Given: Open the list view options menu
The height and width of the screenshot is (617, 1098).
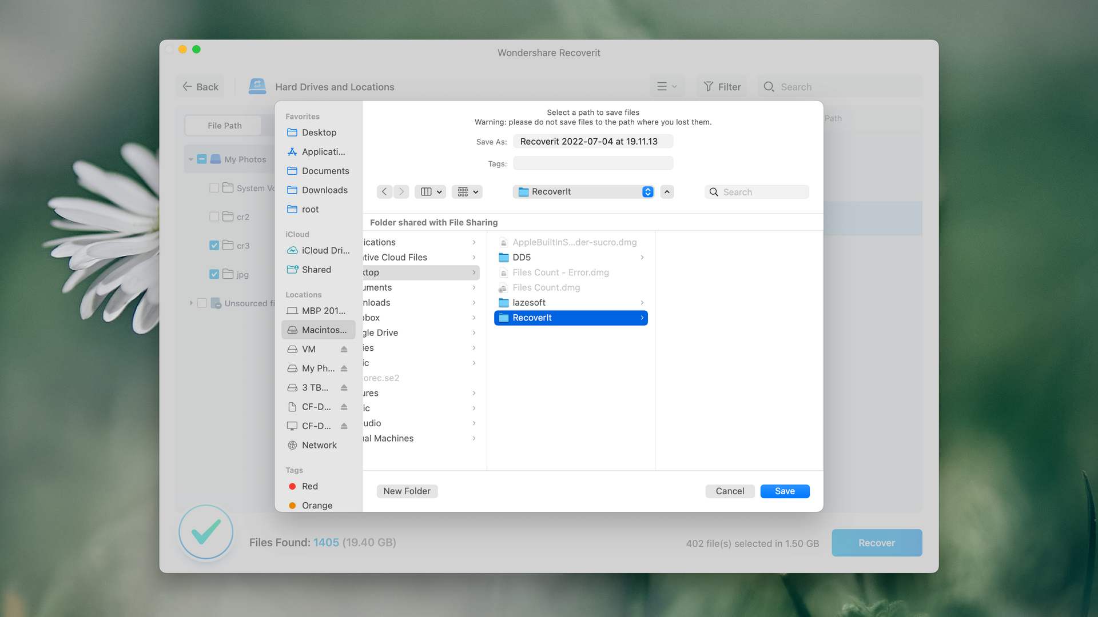Looking at the screenshot, I should (x=667, y=86).
